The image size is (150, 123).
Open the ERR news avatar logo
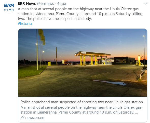9,7
